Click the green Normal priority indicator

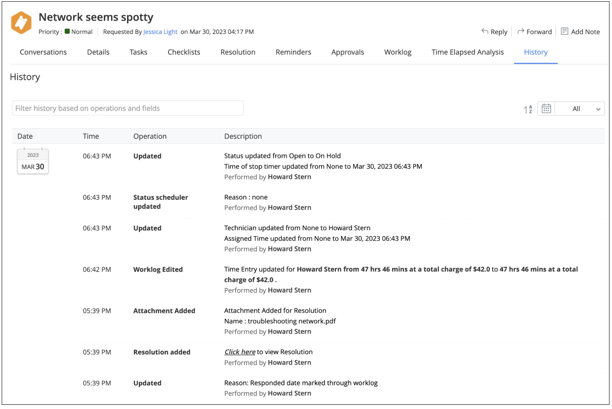[x=67, y=32]
